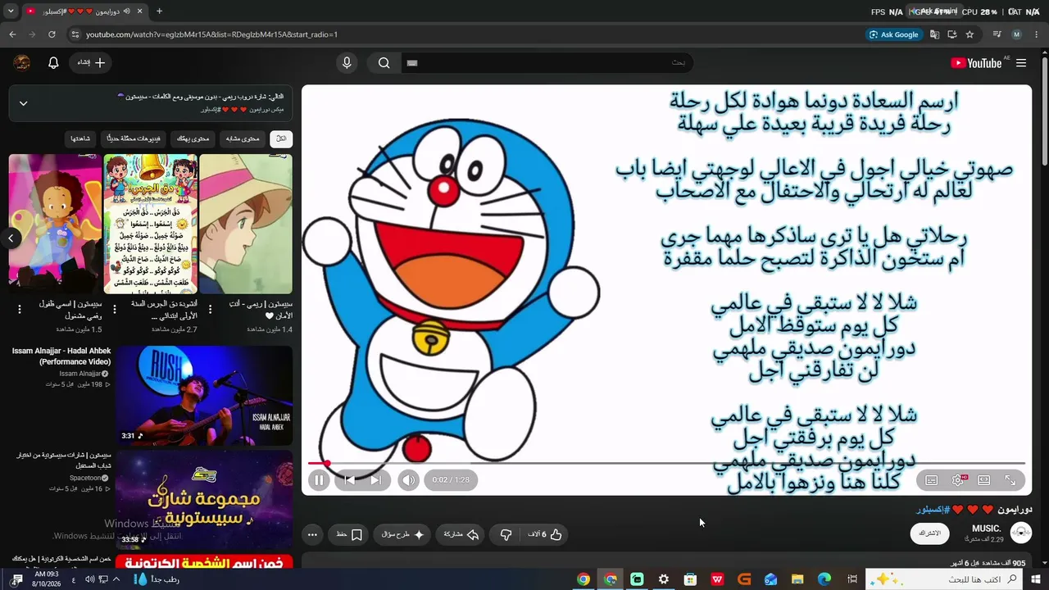Click the طرح سؤال ask button

coord(403,534)
